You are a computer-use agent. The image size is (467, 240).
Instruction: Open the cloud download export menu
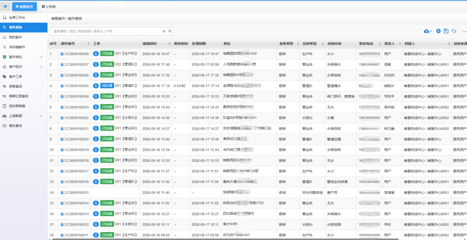(x=427, y=31)
